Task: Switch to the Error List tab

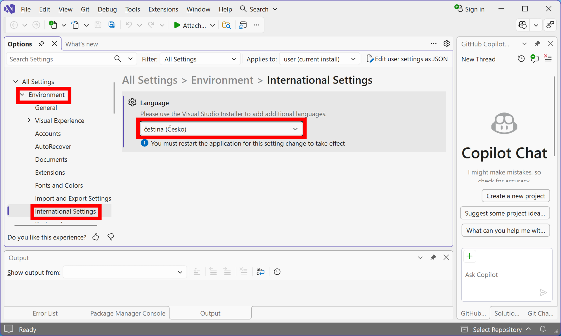Action: click(45, 313)
